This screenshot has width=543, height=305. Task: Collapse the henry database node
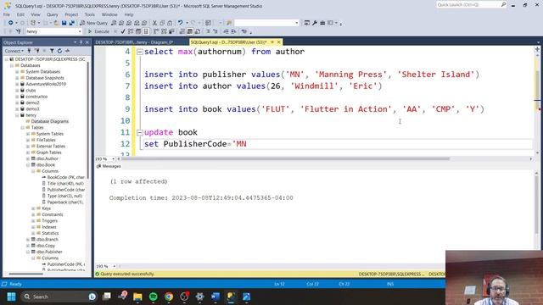17,115
